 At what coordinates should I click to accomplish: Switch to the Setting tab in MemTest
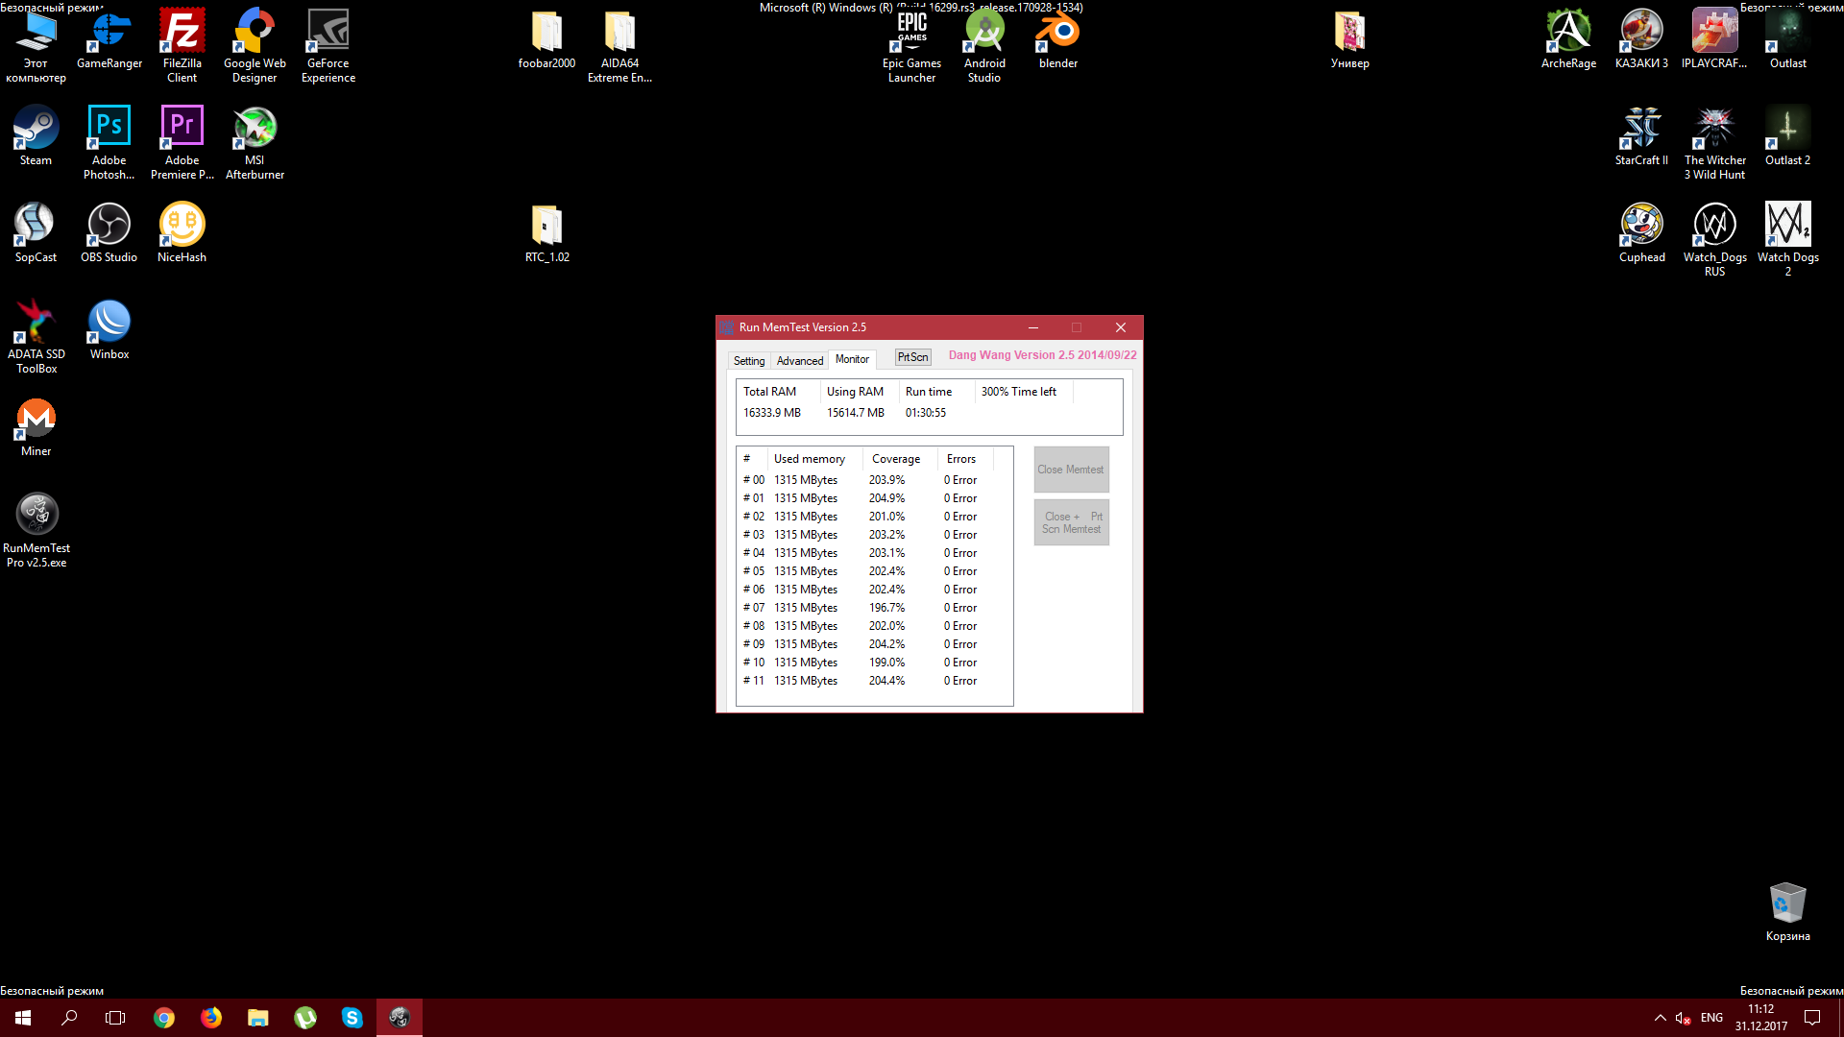(749, 361)
